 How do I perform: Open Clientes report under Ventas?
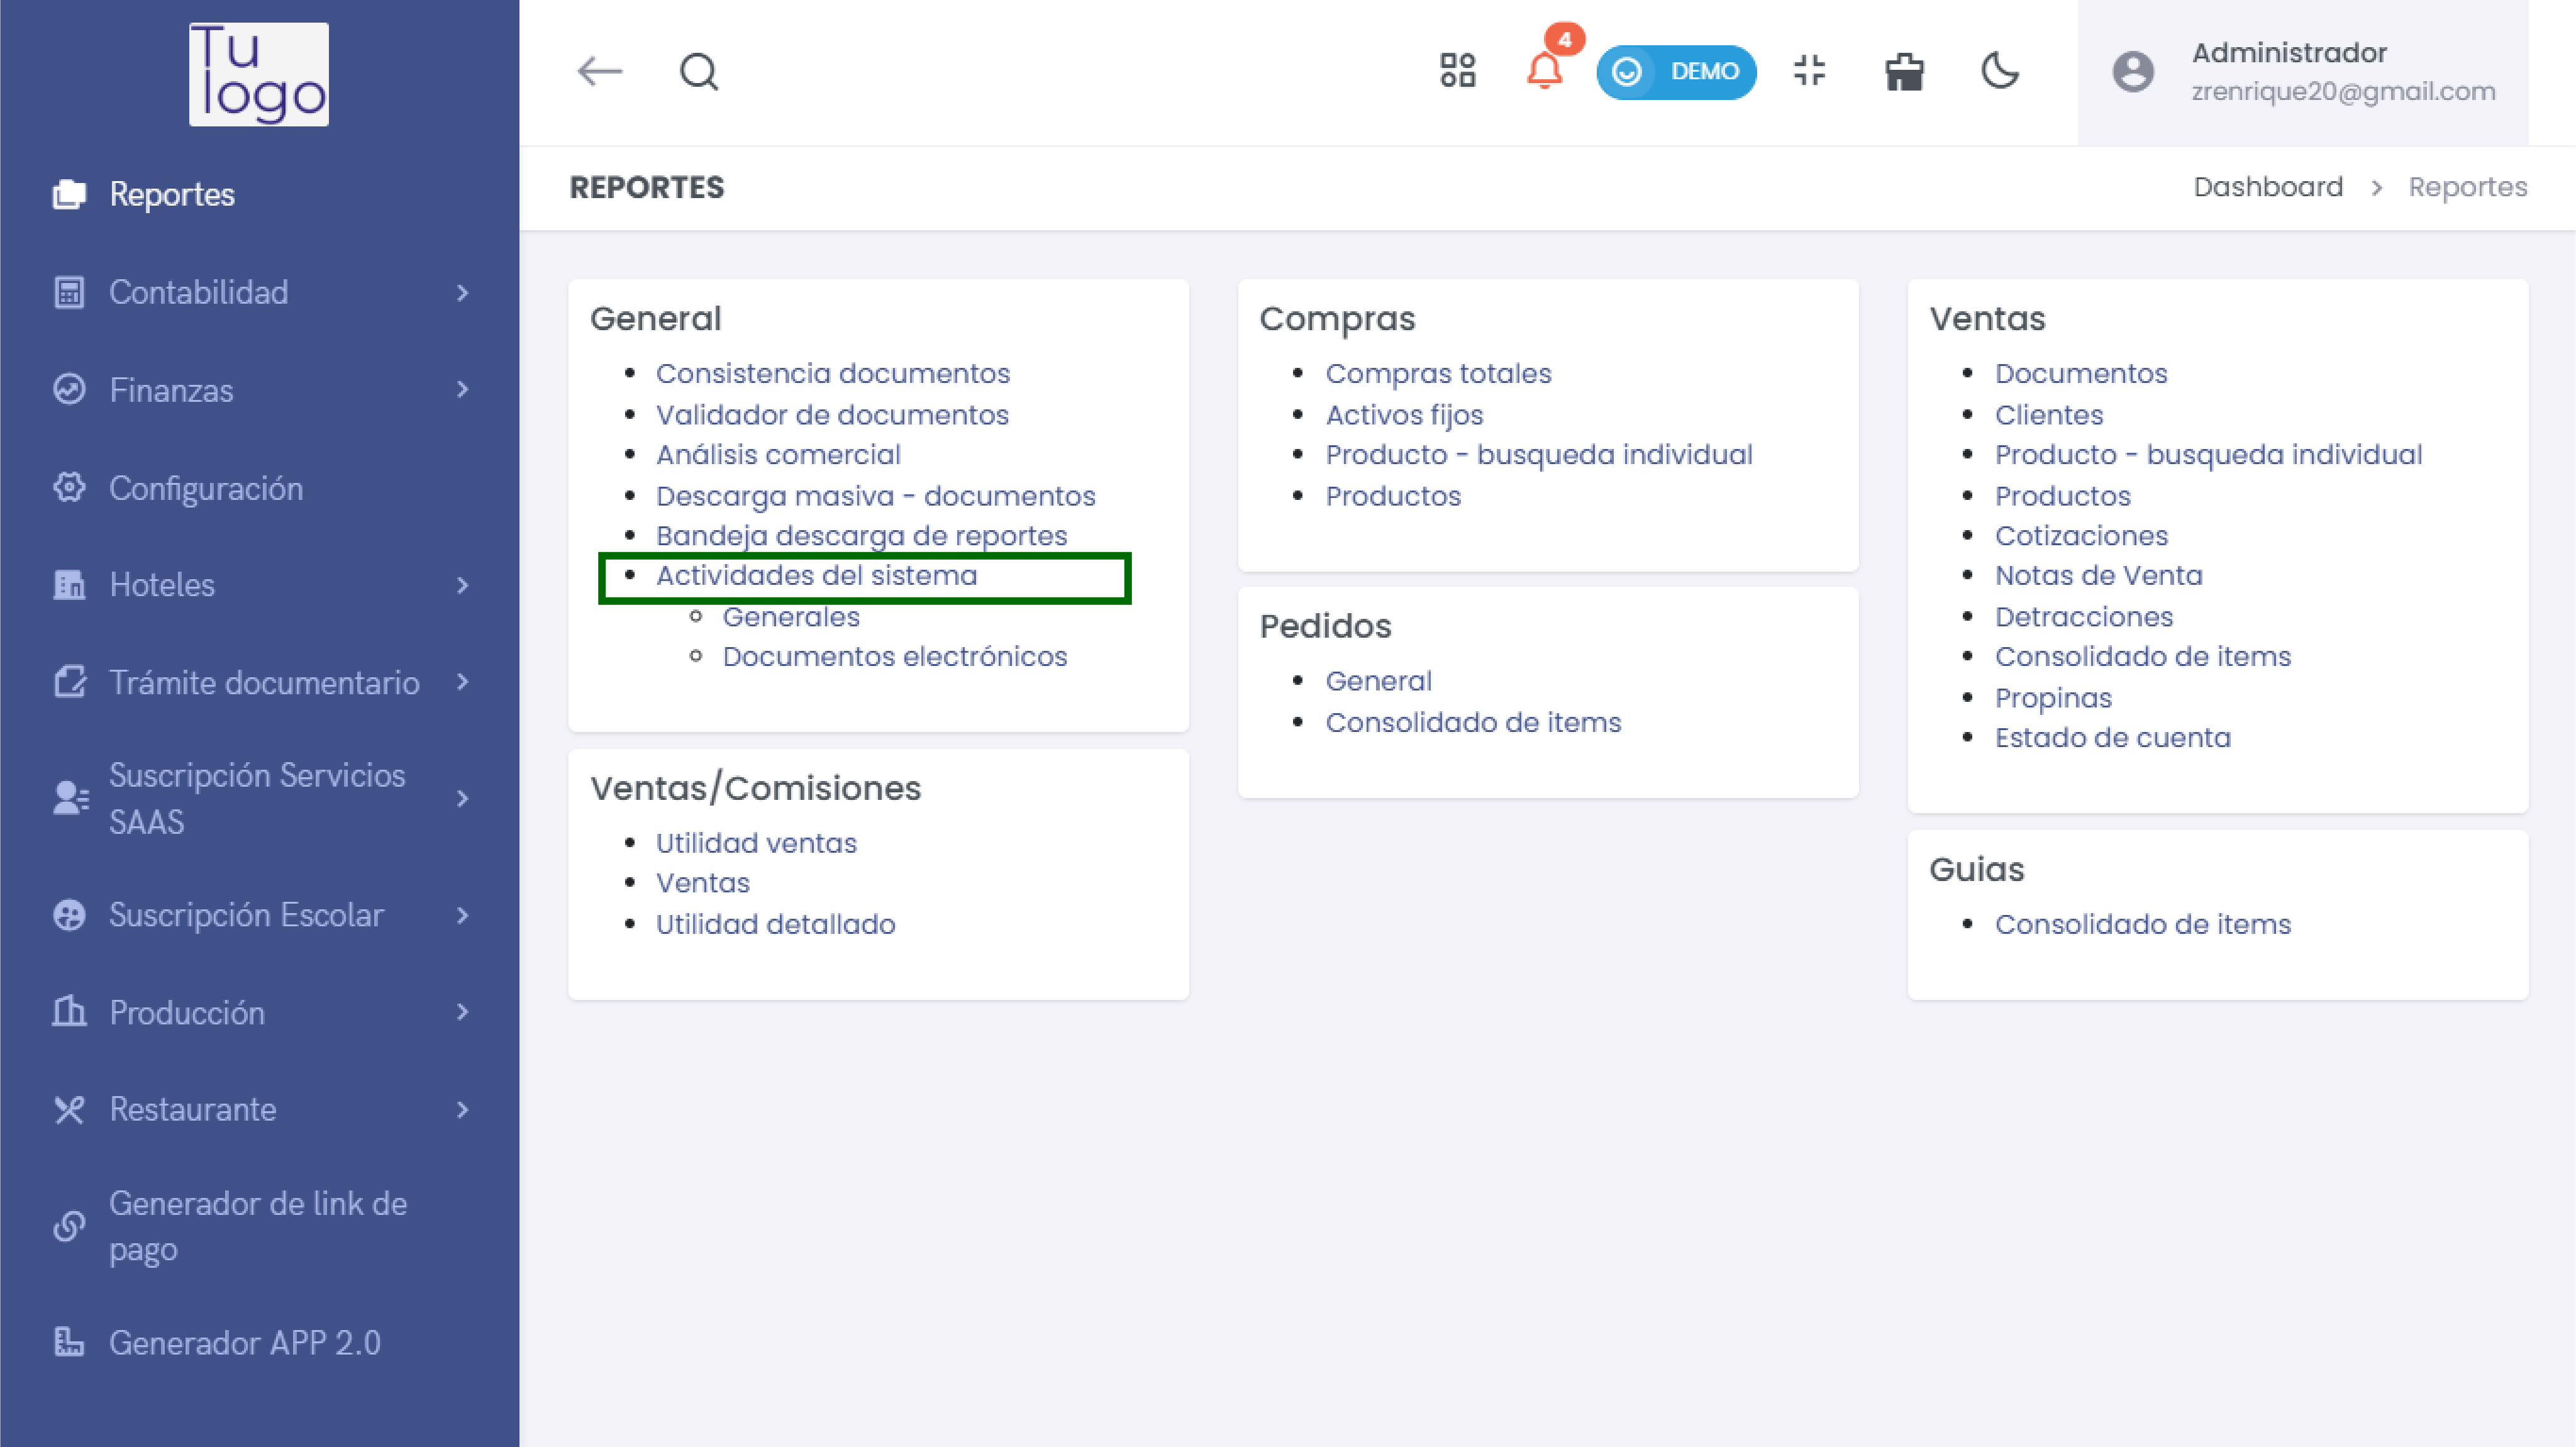point(2049,414)
